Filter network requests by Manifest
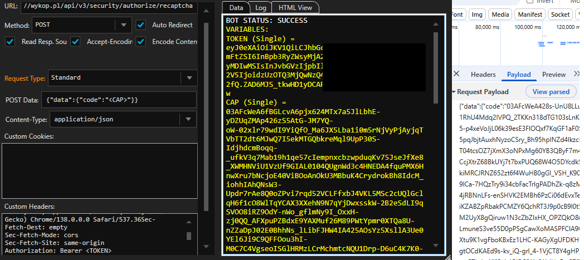The height and width of the screenshot is (260, 584). point(530,14)
